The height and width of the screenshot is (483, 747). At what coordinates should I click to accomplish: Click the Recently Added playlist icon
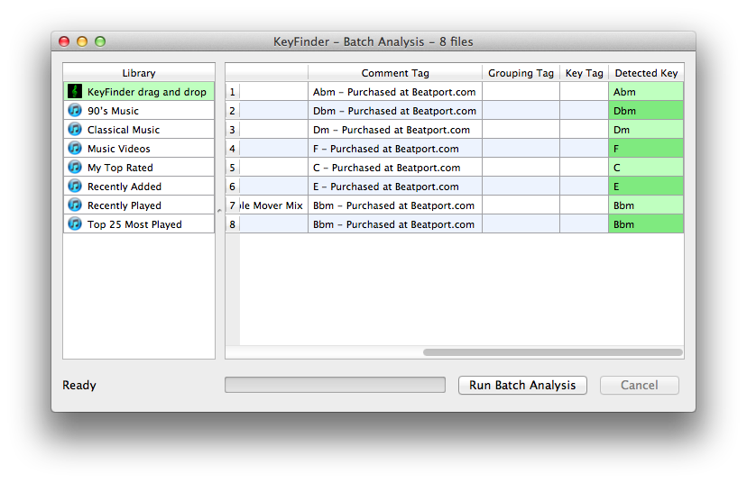(76, 187)
